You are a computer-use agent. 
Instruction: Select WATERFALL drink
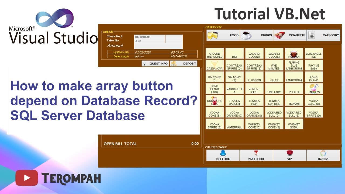click(x=234, y=124)
